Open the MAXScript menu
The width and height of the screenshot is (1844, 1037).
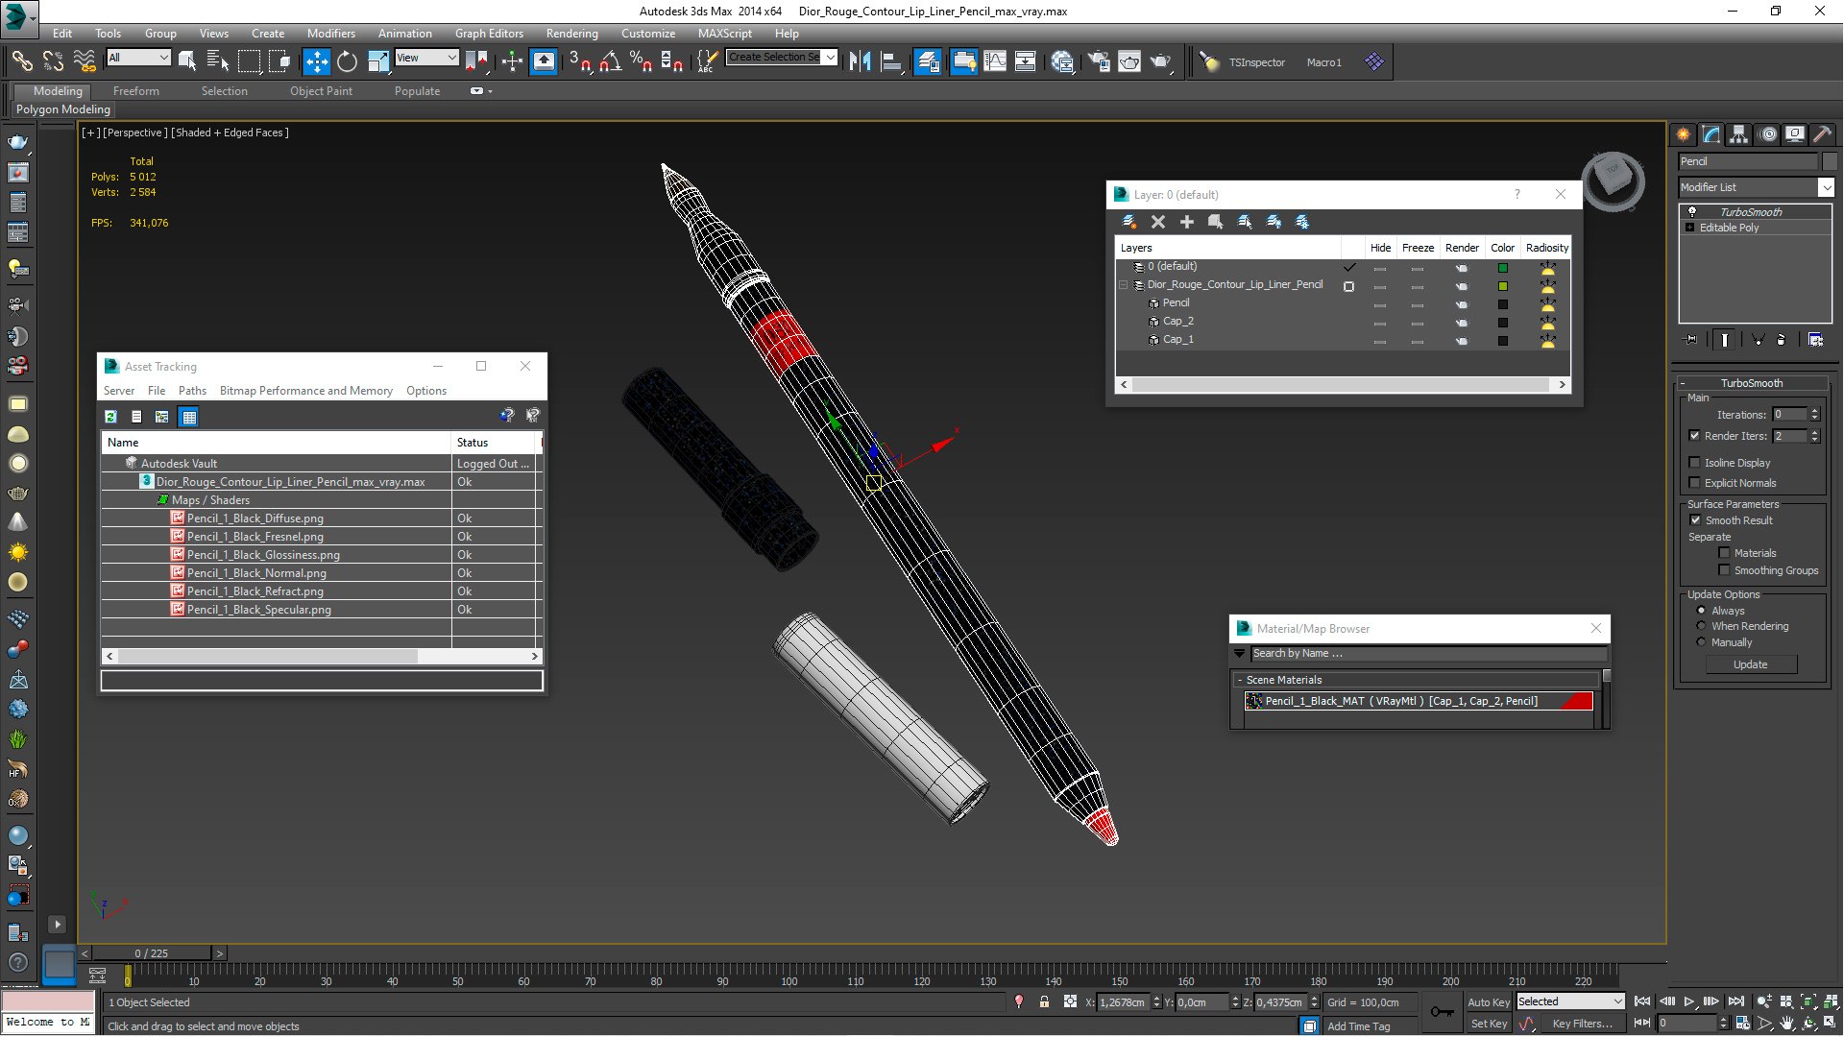(x=725, y=33)
